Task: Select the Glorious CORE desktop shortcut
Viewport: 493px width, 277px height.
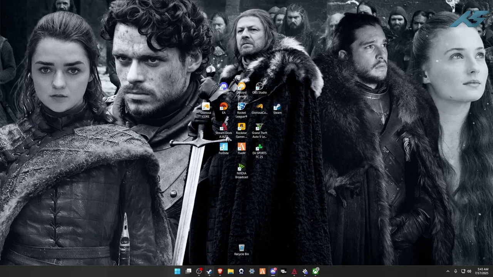Action: [x=206, y=110]
